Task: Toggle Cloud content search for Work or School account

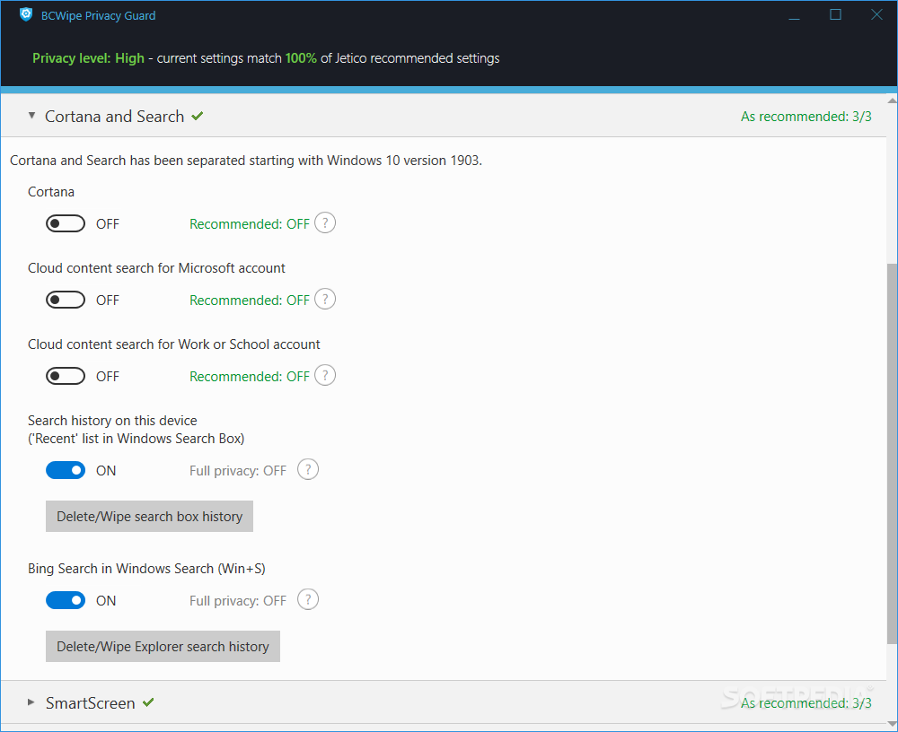Action: [x=66, y=376]
